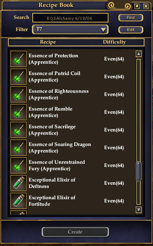Choose the Essence of Soaring Dragon icon
The width and height of the screenshot is (153, 246).
click(19, 148)
